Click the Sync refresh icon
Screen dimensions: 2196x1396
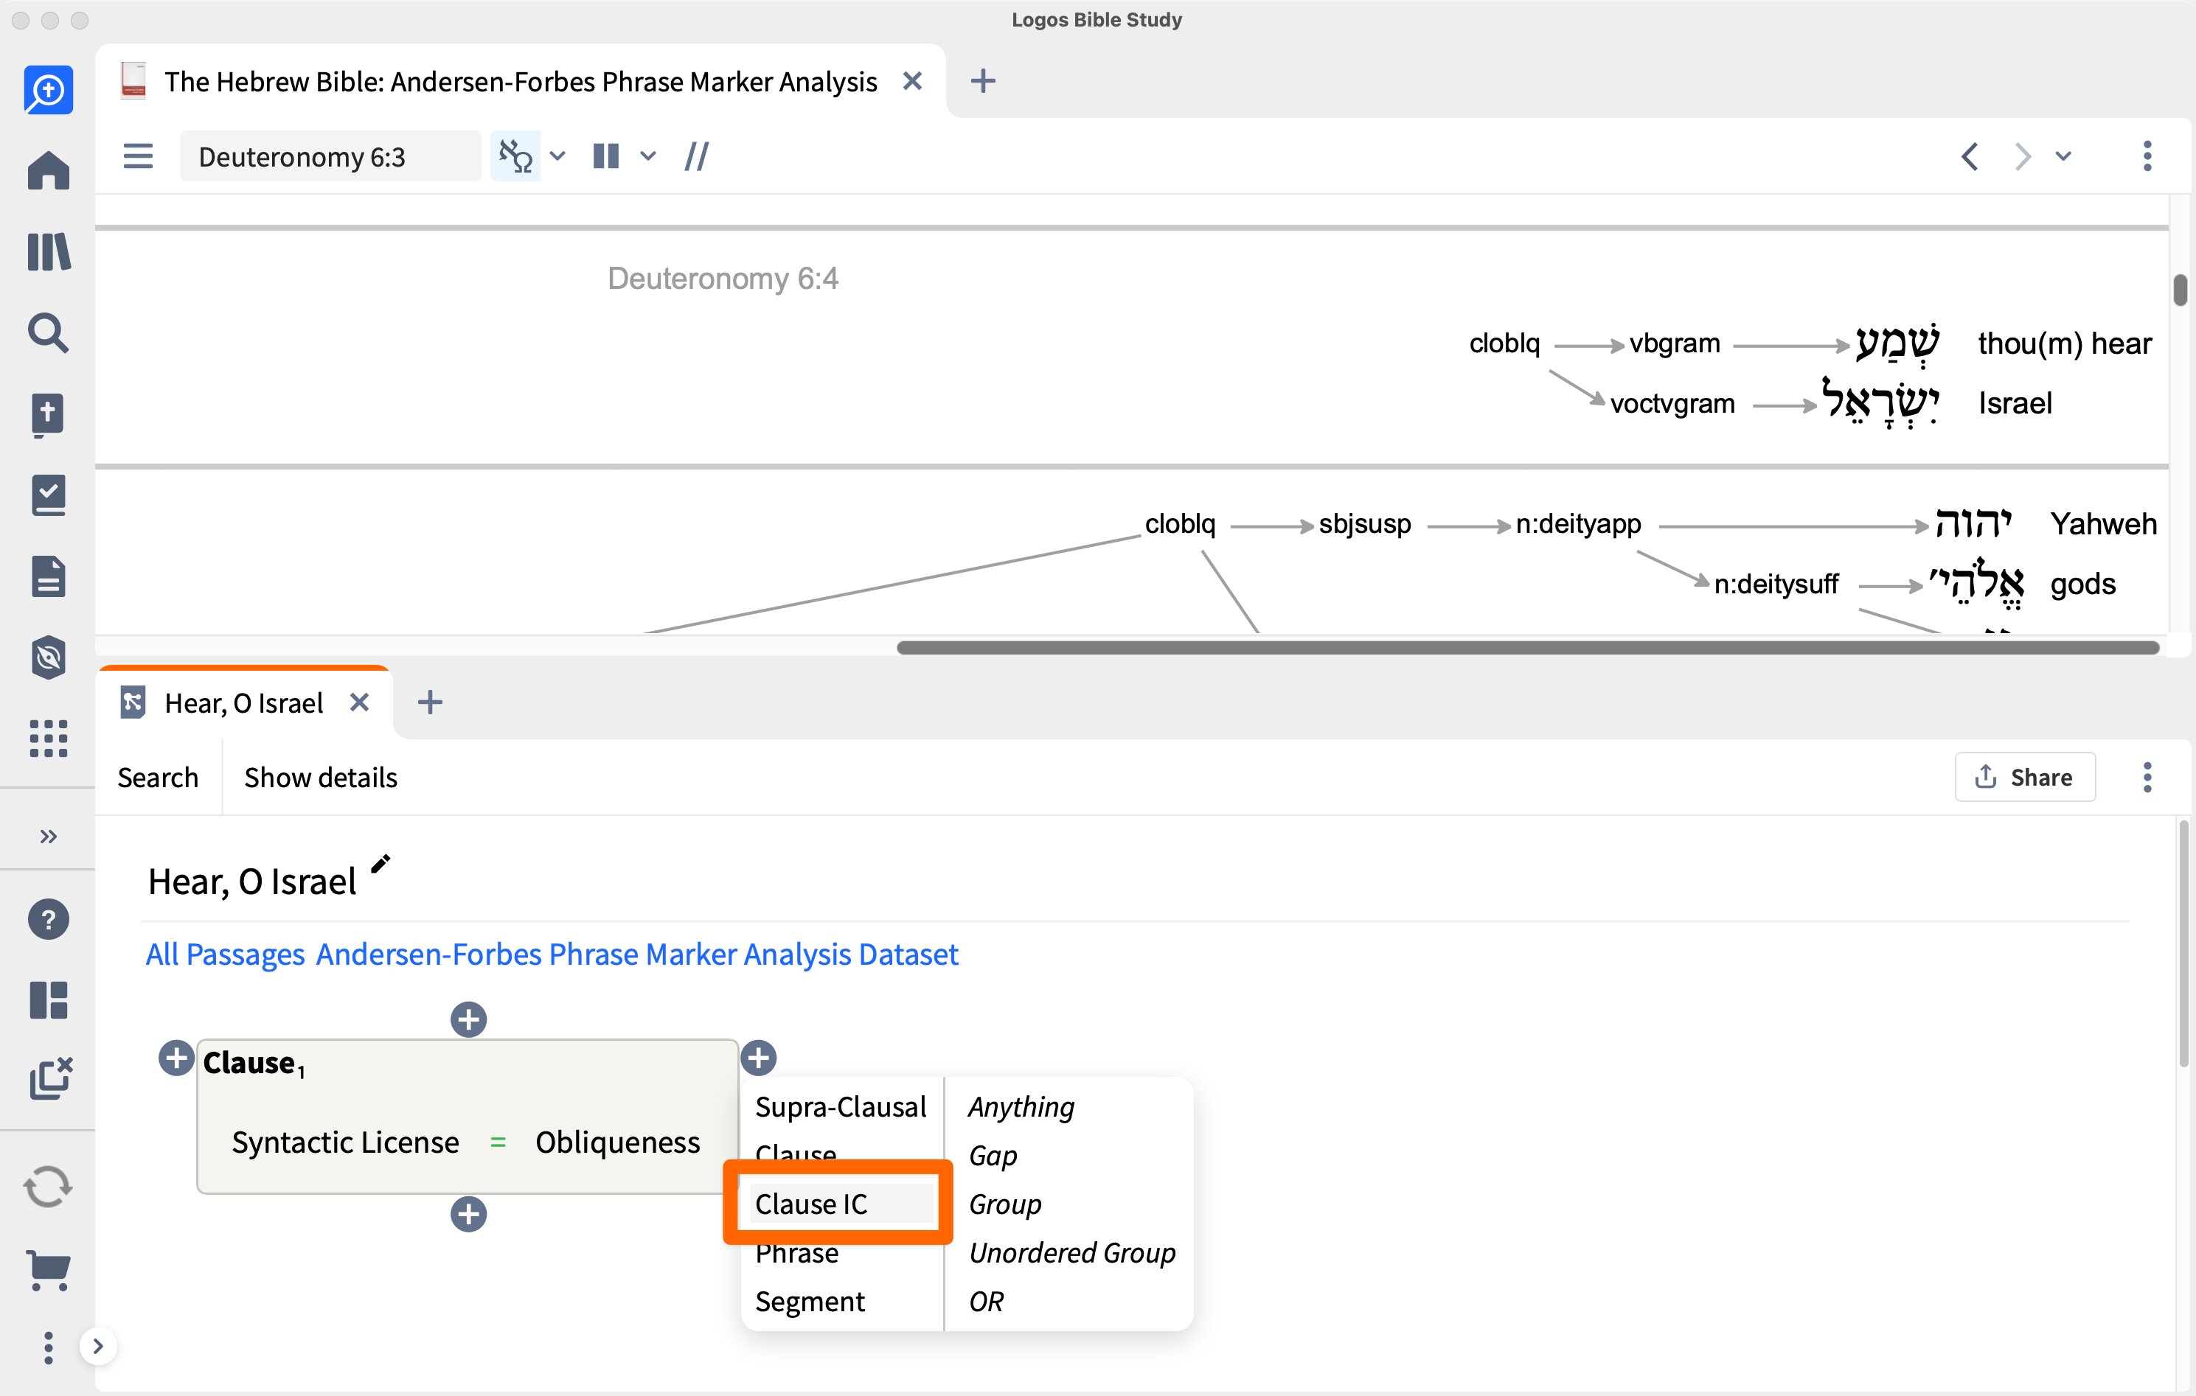coord(49,1187)
